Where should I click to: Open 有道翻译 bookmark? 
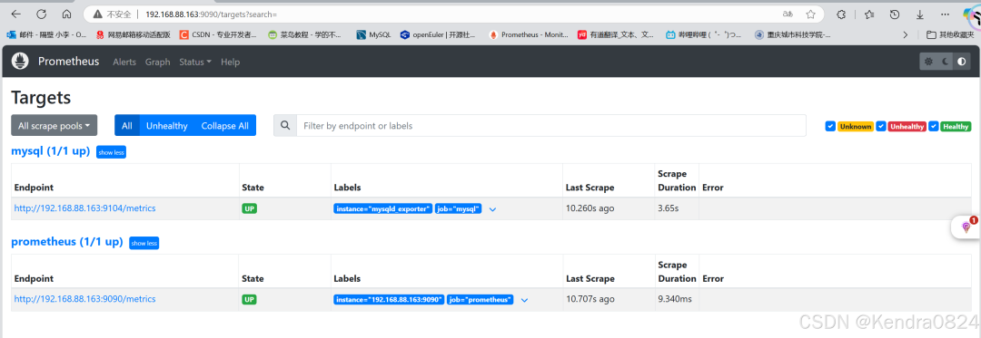coord(616,35)
